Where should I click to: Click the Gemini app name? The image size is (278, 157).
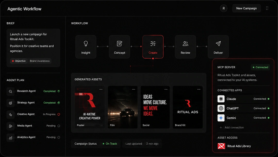231,118
